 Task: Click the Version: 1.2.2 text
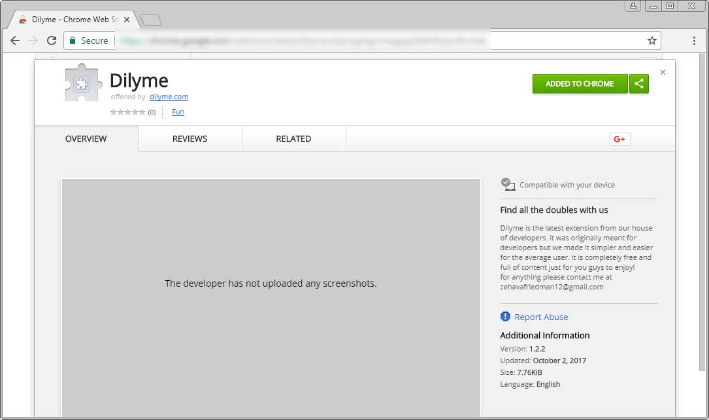523,349
